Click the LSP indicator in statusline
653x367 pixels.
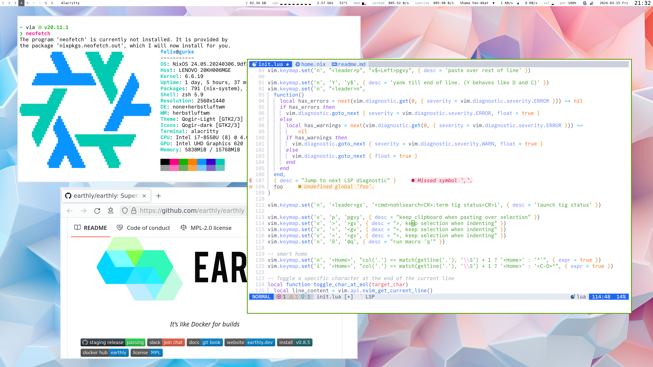pyautogui.click(x=370, y=297)
